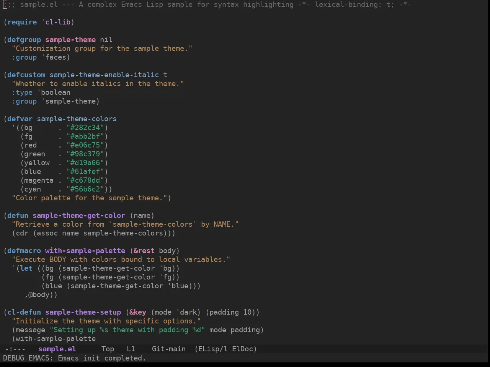Click the docstring "Customization group for the sample theme."
Screen dimensions: 490x367
click(102, 49)
